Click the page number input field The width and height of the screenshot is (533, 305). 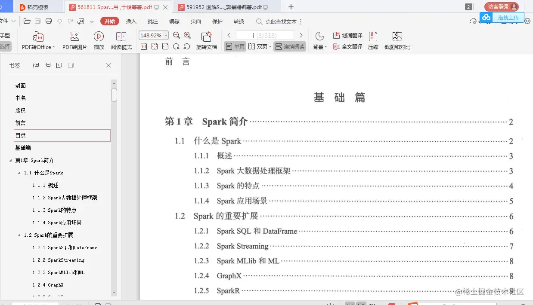[x=265, y=35]
